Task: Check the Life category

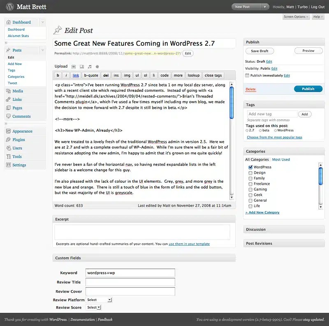Action: 250,206
